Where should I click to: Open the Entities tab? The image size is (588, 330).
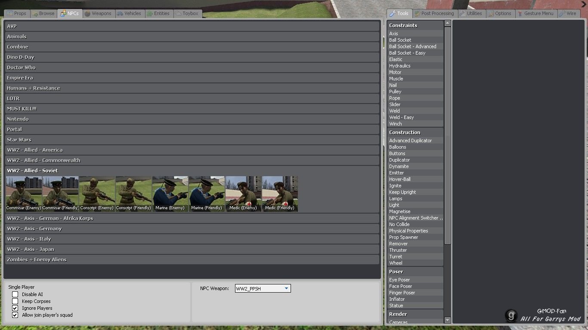click(x=158, y=14)
